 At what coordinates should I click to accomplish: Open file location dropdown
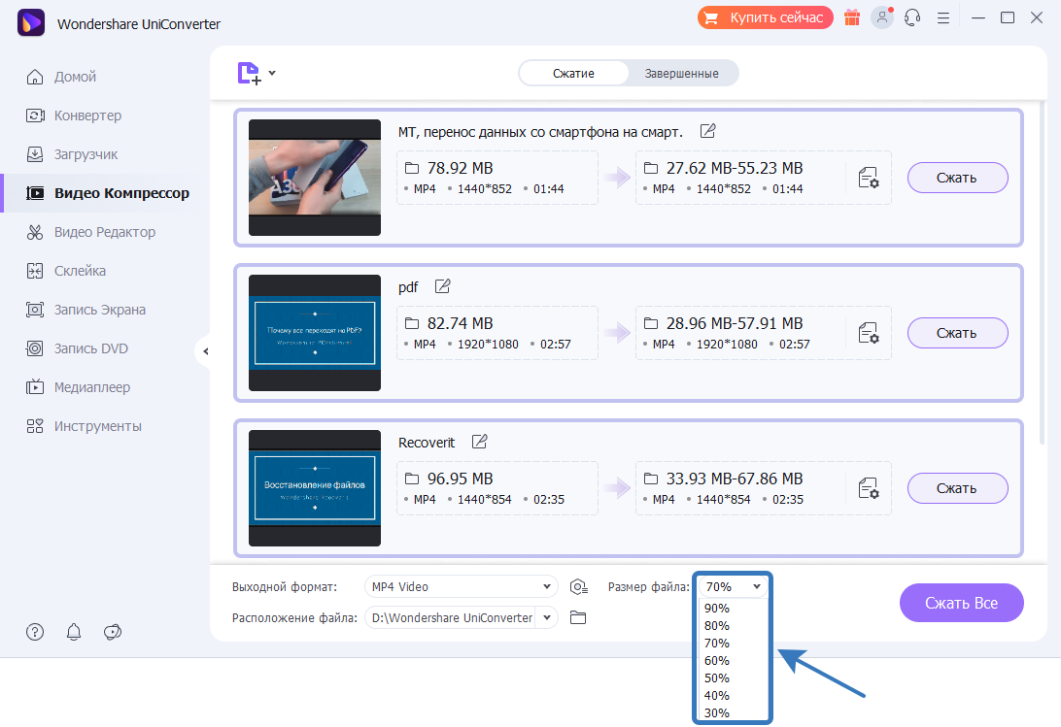547,617
